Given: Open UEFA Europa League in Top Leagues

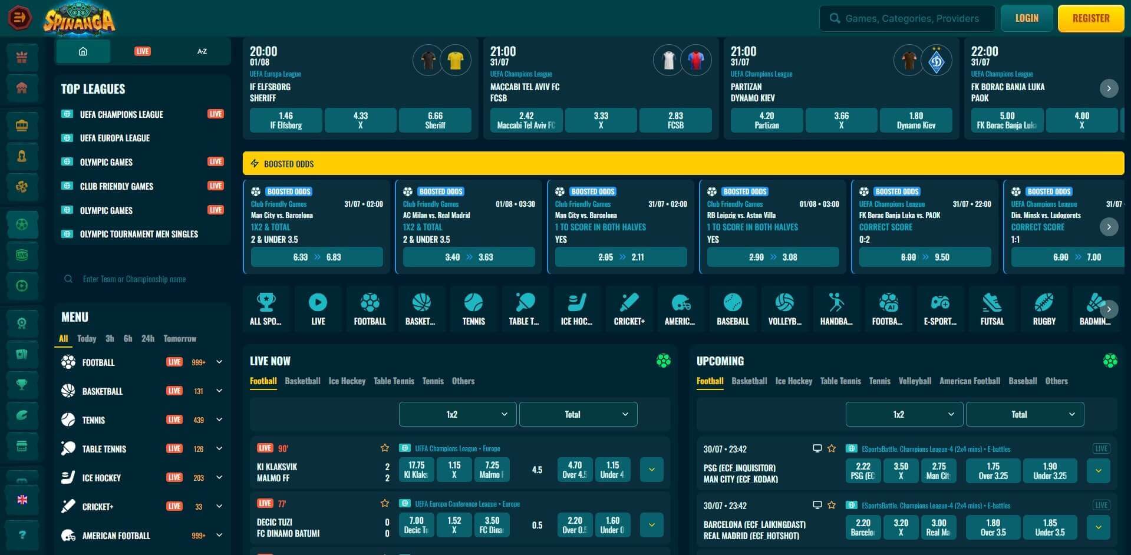Looking at the screenshot, I should [x=115, y=138].
